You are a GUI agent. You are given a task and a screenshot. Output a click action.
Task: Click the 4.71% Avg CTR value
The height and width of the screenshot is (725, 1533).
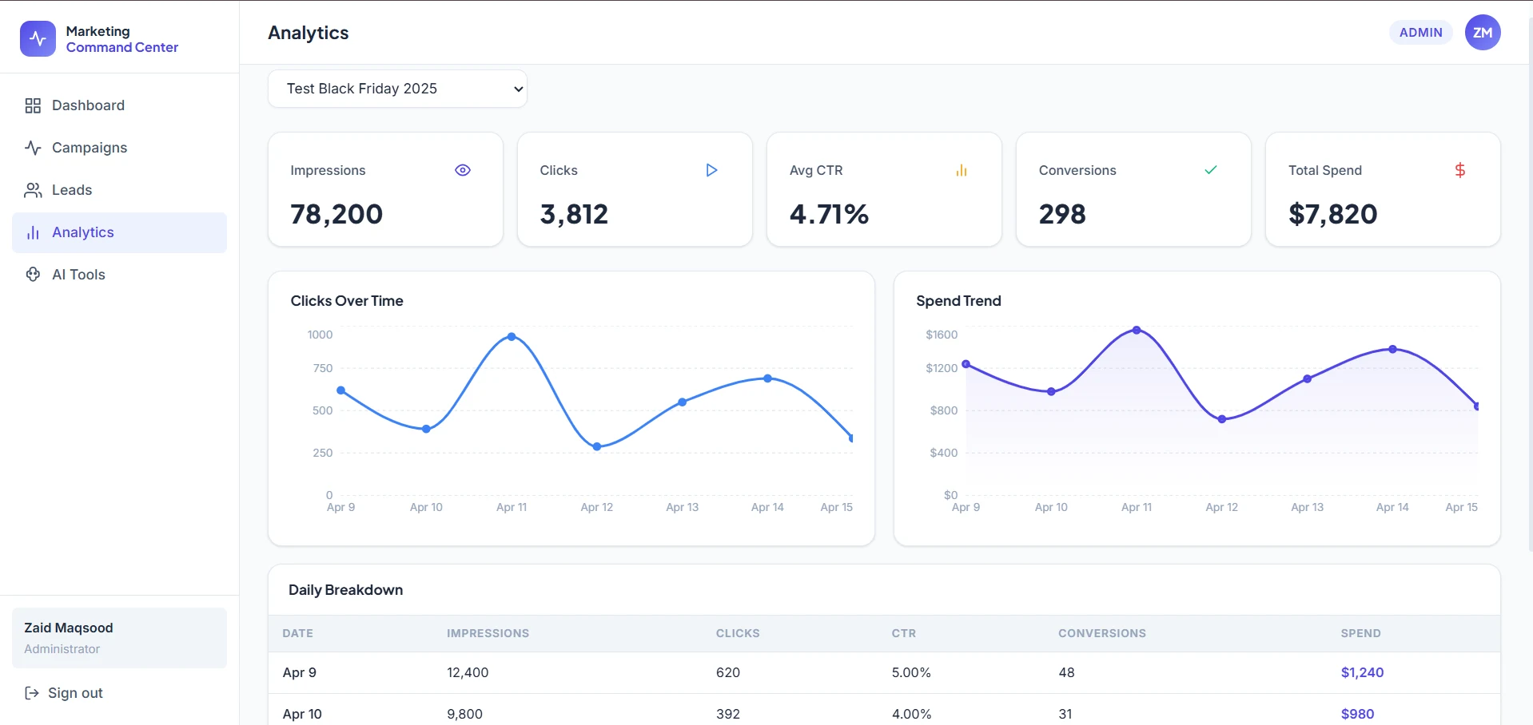coord(829,214)
